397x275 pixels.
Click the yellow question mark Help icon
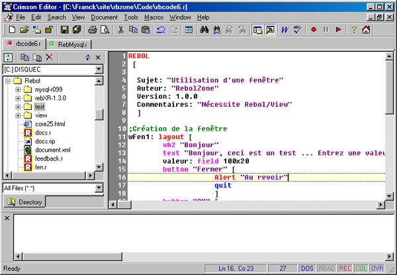point(354,30)
